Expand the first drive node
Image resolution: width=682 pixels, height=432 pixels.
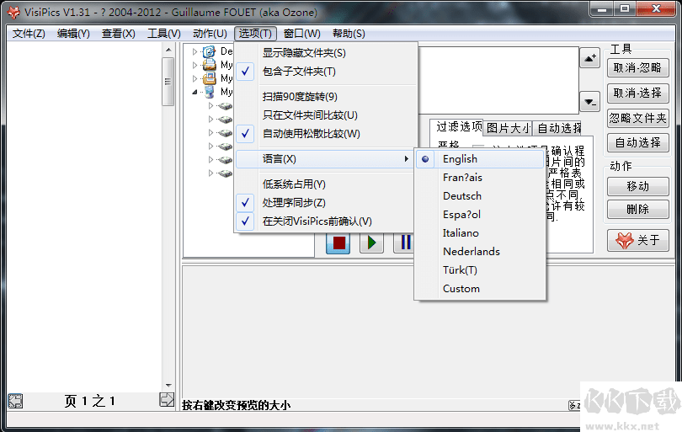211,106
